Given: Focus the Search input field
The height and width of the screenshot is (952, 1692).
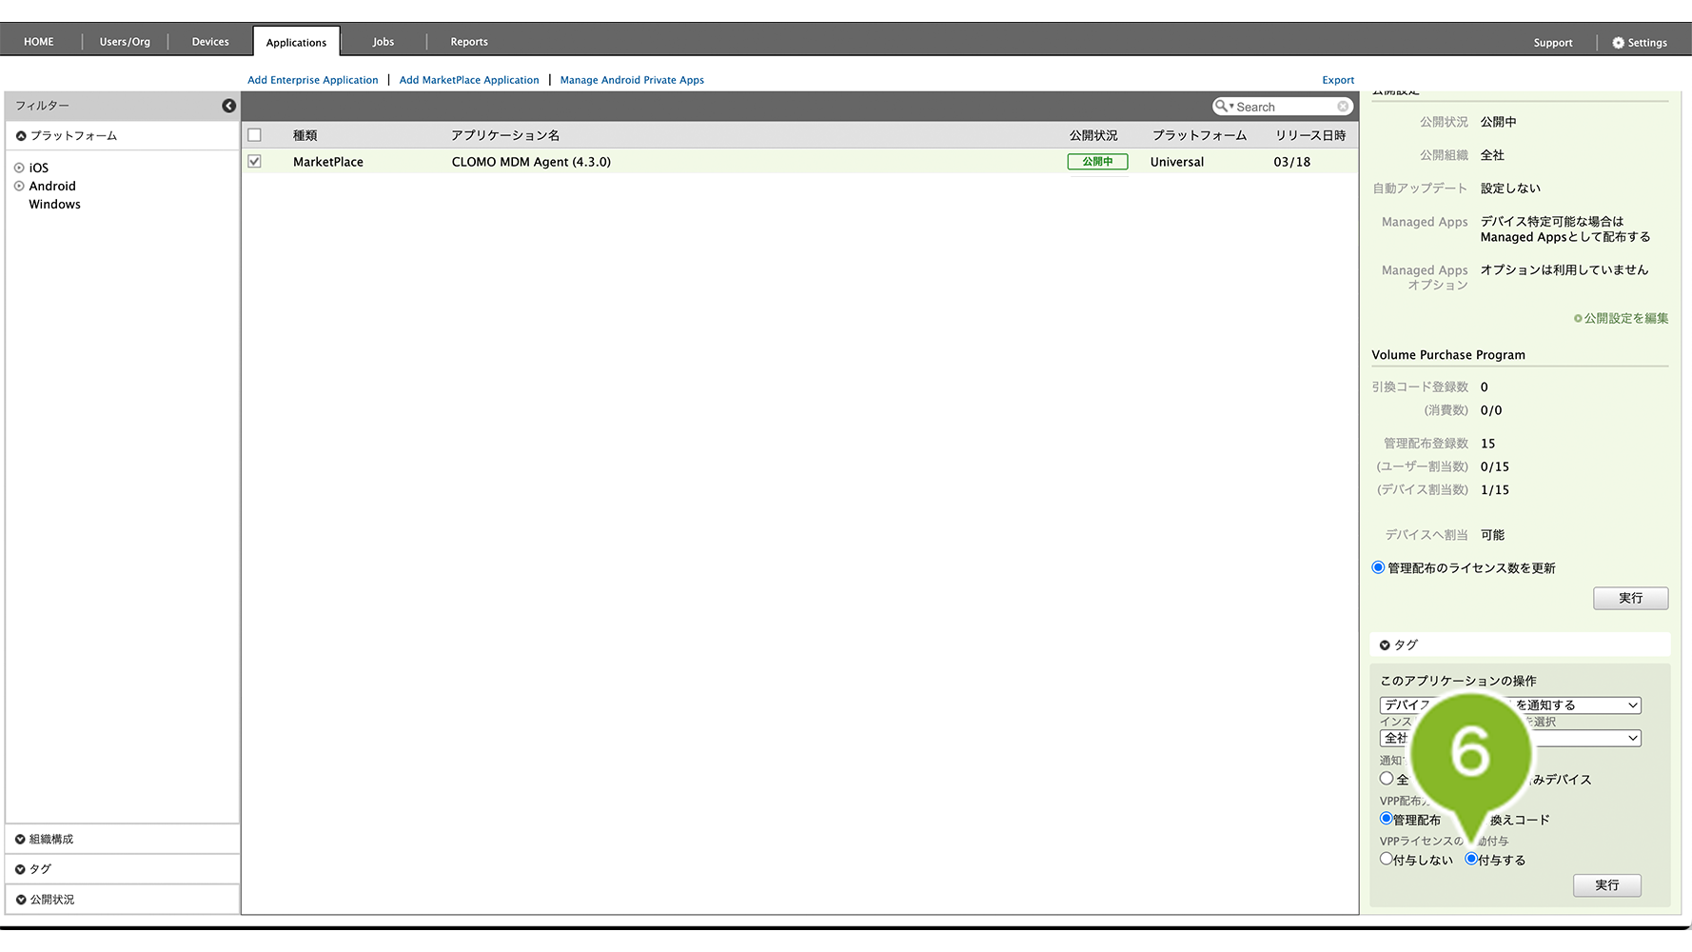Looking at the screenshot, I should click(x=1285, y=107).
